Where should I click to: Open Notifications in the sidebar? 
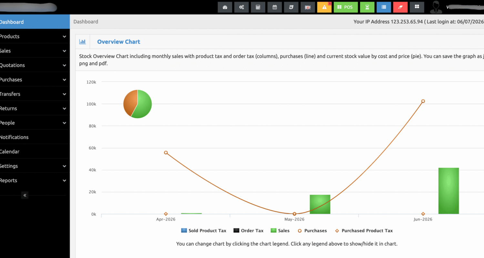34,137
